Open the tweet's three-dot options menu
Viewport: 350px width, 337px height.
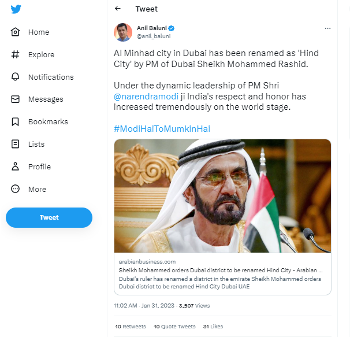point(327,28)
